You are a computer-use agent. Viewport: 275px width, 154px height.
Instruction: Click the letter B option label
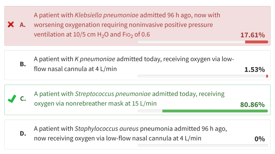[23, 64]
